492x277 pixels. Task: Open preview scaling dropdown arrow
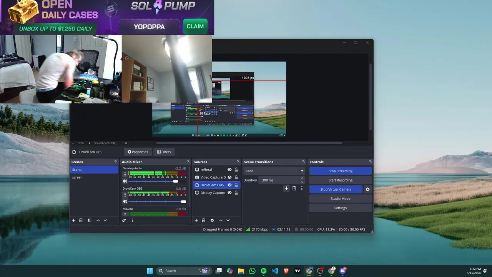pyautogui.click(x=126, y=143)
